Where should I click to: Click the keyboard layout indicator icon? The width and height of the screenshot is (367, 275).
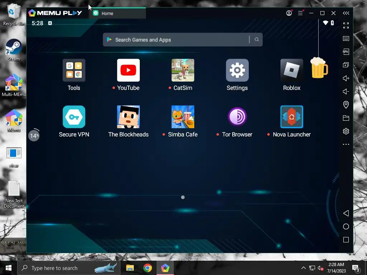tap(50, 23)
